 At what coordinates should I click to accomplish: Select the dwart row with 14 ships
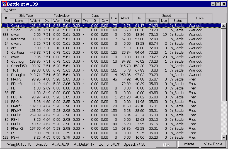point(111,43)
